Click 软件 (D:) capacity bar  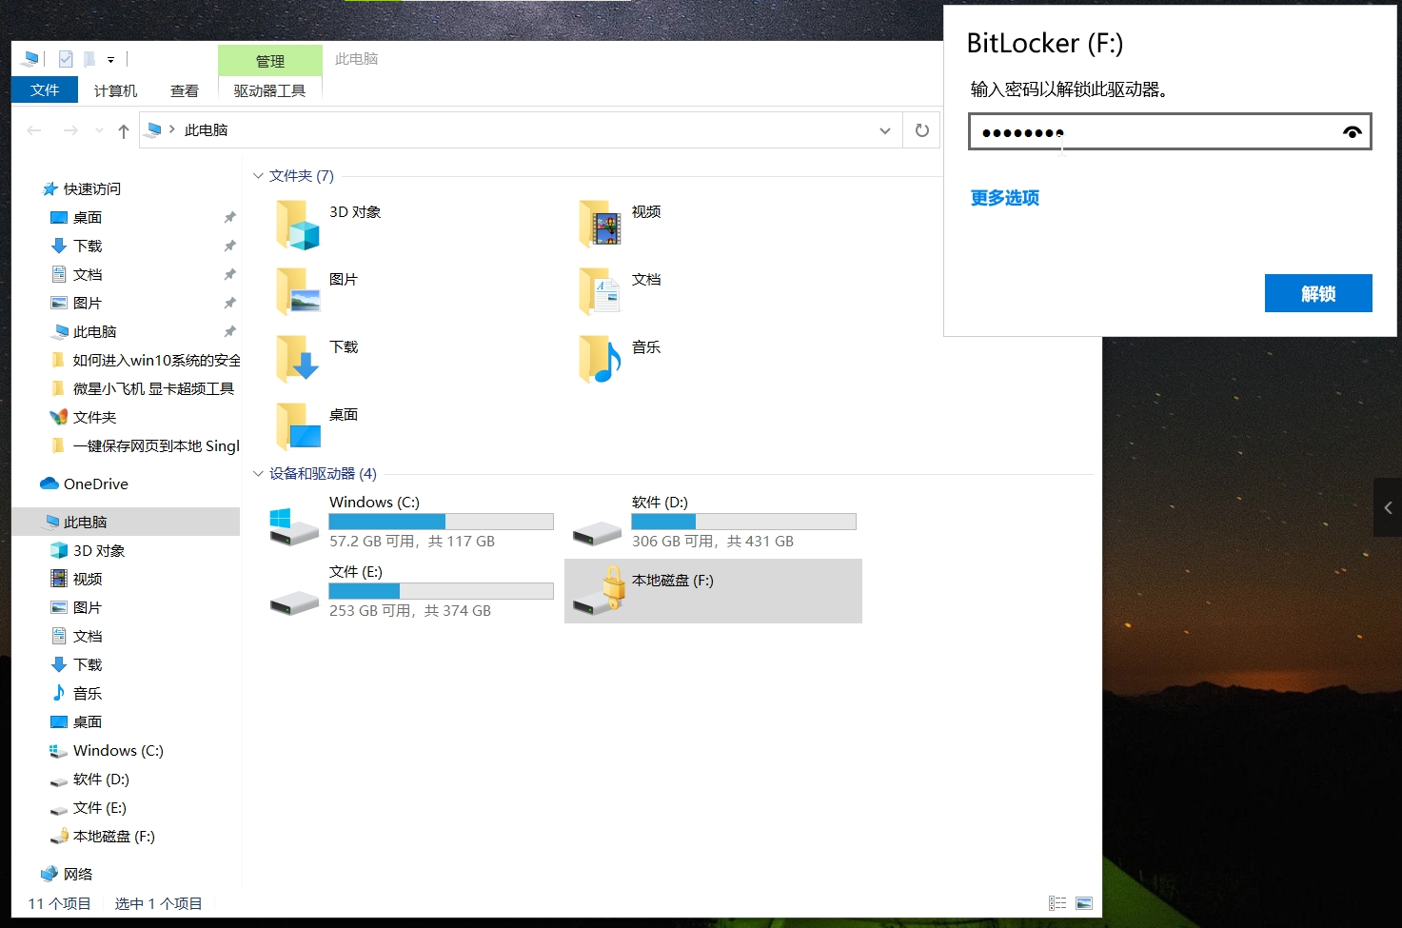[743, 522]
